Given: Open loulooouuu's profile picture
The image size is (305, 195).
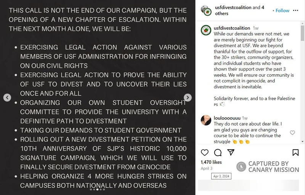Looking at the screenshot, I should [x=206, y=120].
